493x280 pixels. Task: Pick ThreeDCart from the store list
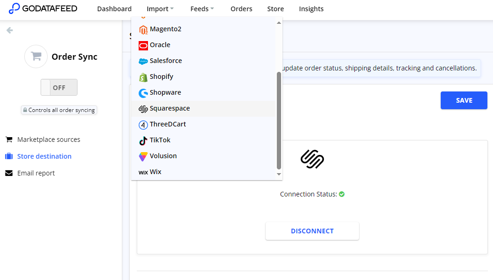point(204,124)
